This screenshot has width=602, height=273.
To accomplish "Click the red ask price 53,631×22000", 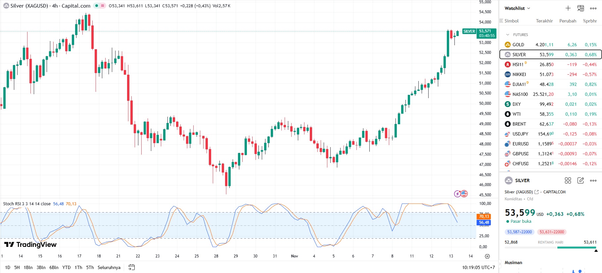I will [x=552, y=232].
